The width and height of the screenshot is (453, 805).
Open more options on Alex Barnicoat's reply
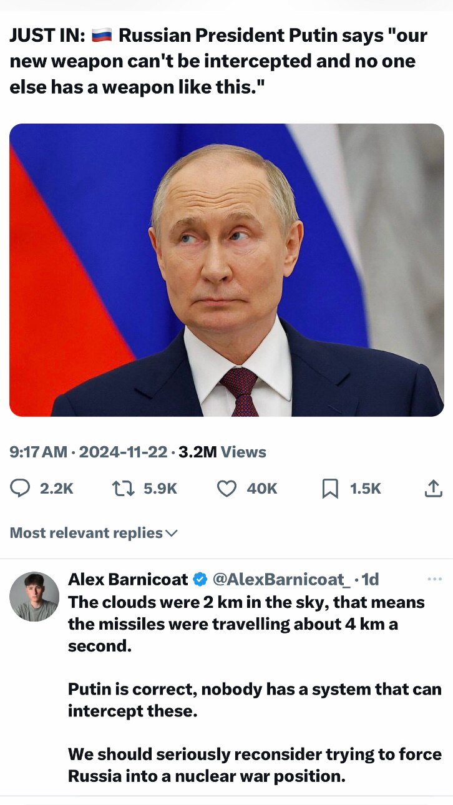434,578
